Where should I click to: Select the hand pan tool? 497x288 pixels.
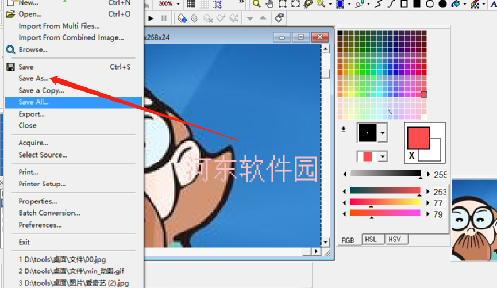tap(269, 4)
